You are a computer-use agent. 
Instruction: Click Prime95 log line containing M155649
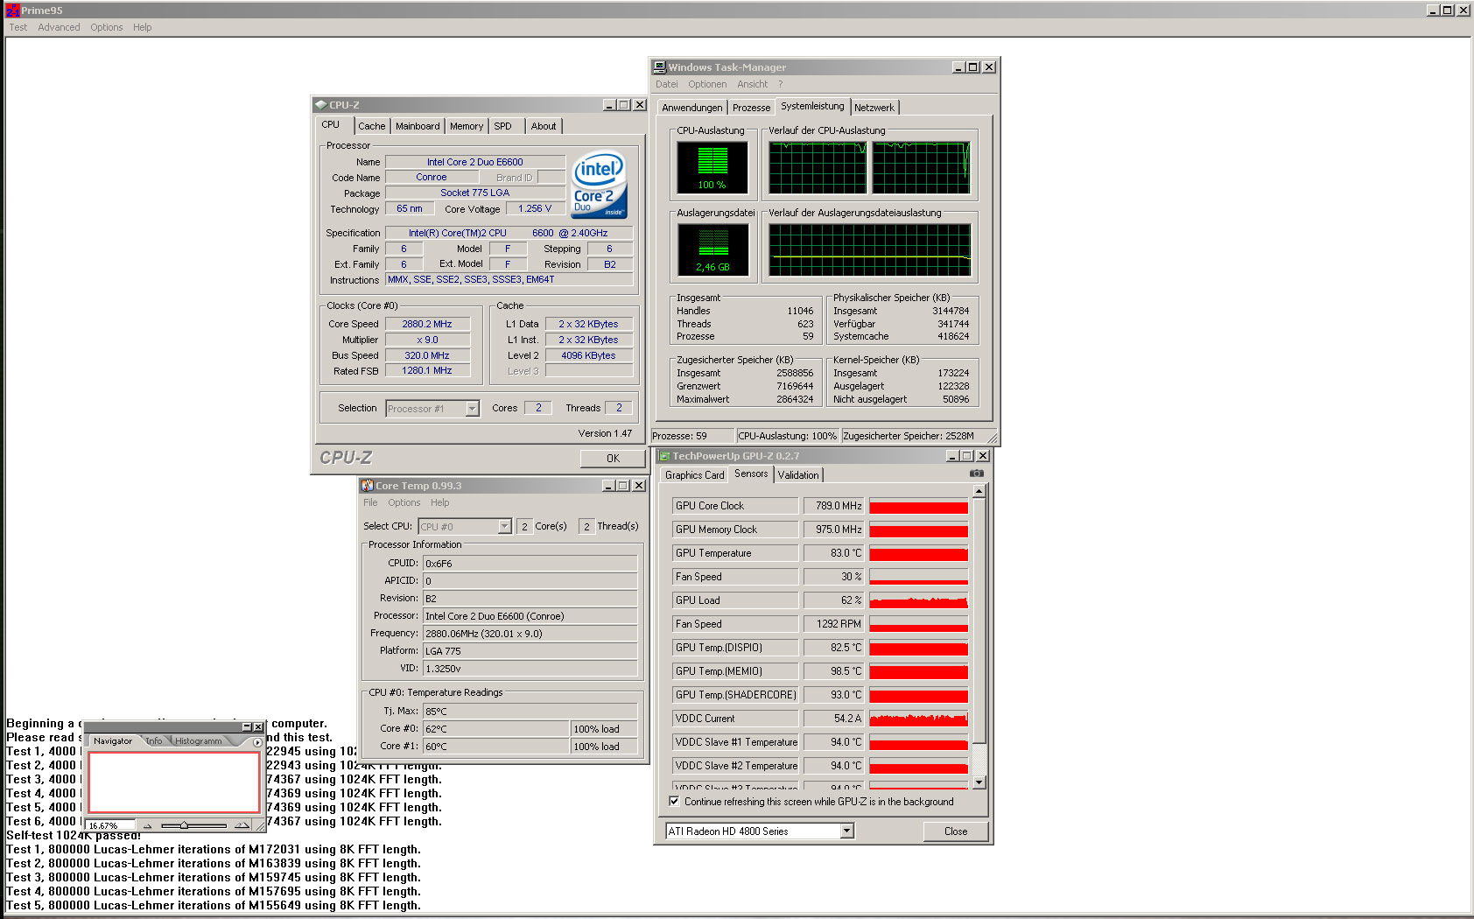tap(214, 905)
